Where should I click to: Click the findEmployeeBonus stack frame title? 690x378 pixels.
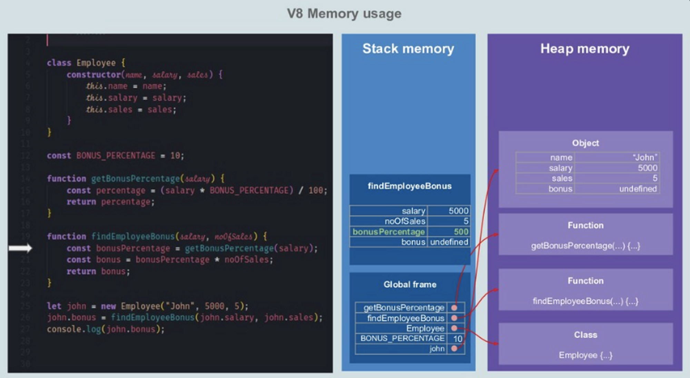coord(410,186)
